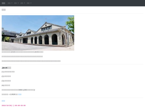The image size is (145, 109).
Task: Select the list line beginning with (3).
Action: [6, 81]
